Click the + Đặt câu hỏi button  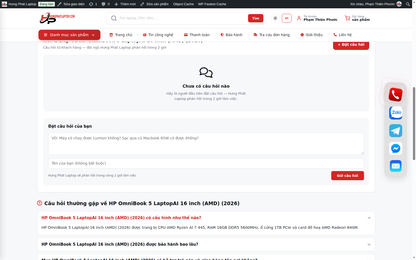point(351,45)
